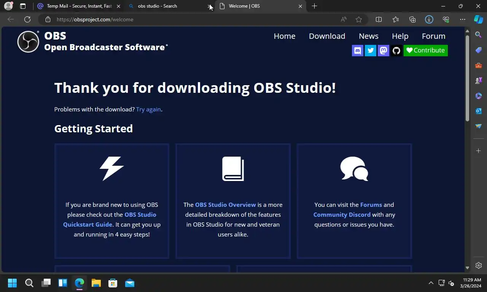
Task: Open Edge Settings and more menu
Action: pos(463,19)
